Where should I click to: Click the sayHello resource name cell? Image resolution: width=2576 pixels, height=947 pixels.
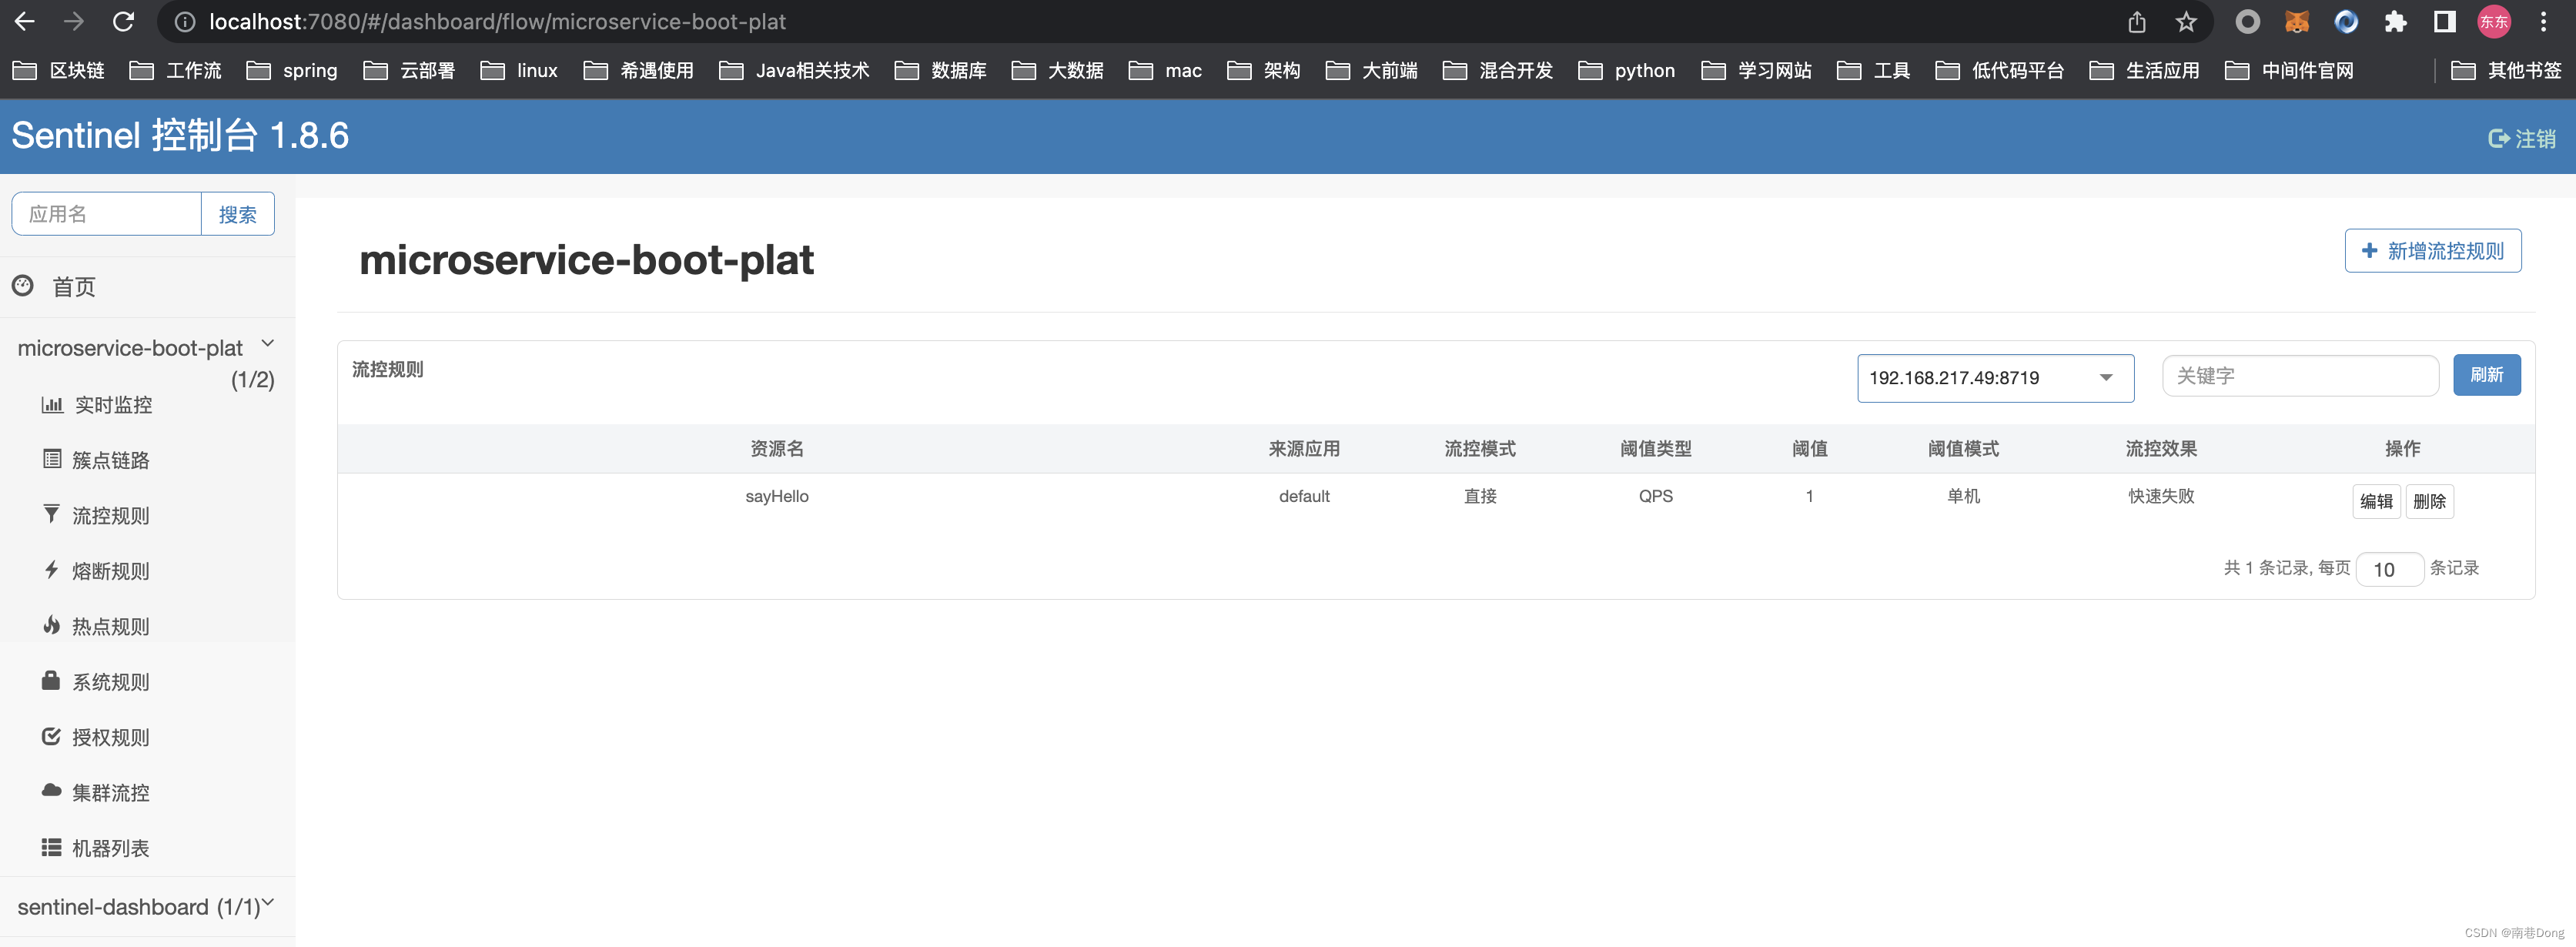tap(777, 496)
